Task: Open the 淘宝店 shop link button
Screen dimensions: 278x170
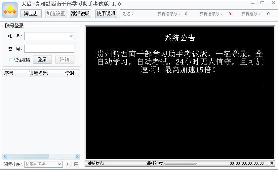Action: point(31,14)
